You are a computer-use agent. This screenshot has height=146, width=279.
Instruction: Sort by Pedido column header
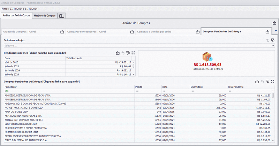(x=148, y=87)
